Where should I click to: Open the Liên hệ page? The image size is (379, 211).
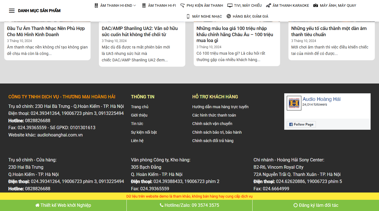(137, 140)
